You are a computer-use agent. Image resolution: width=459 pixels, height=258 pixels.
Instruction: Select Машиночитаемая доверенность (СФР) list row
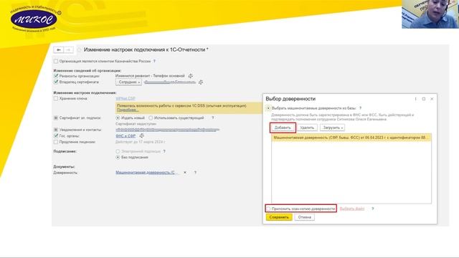351,138
